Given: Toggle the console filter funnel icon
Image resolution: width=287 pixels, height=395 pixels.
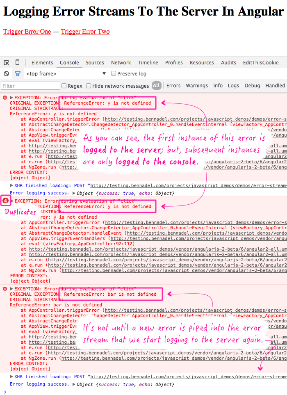Looking at the screenshot, I should pos(17,74).
